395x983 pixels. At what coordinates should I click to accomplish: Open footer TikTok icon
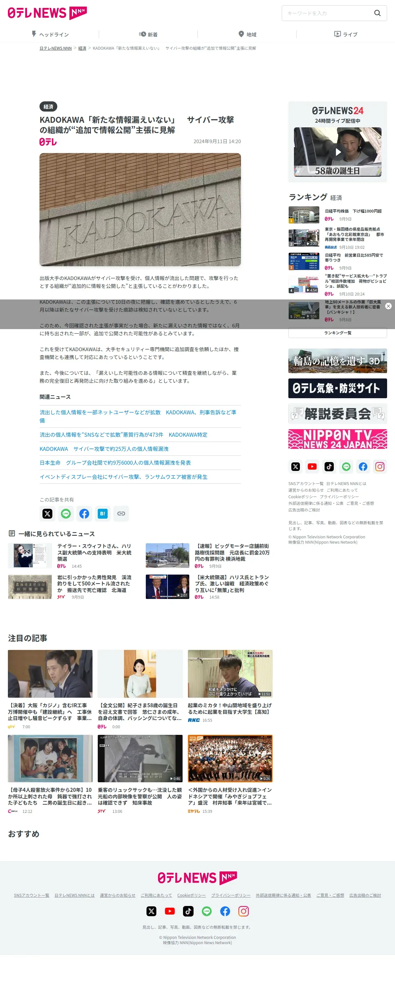(x=188, y=911)
